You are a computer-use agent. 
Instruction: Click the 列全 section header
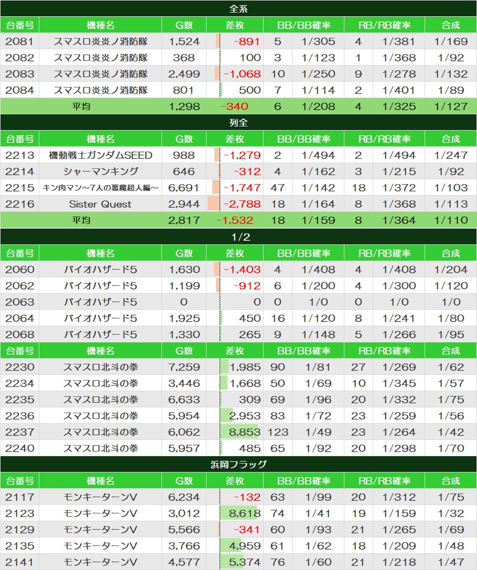tap(238, 123)
